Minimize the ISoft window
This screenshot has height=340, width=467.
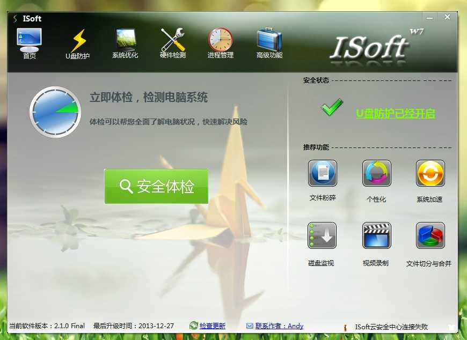[429, 18]
